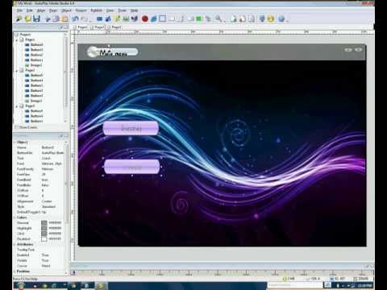This screenshot has height=290, width=387.
Task: Click the yellow toolbar icon beside Save
Action: point(27,19)
